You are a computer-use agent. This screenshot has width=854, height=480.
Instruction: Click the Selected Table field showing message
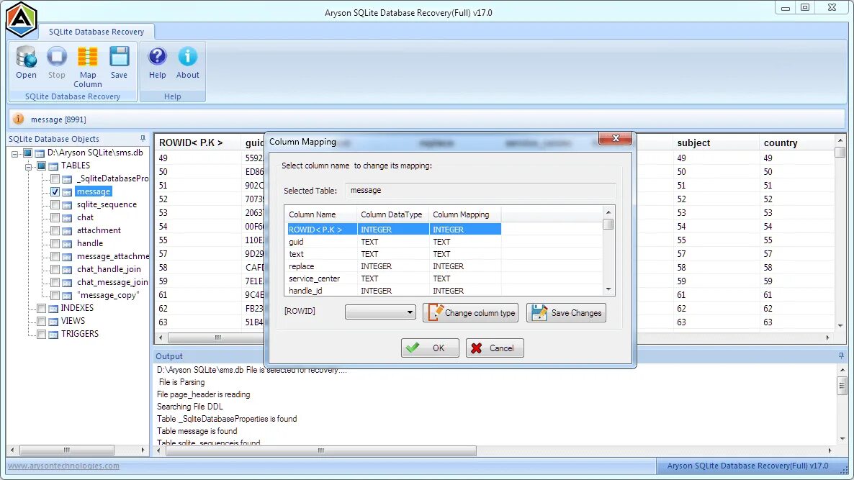[x=480, y=191]
